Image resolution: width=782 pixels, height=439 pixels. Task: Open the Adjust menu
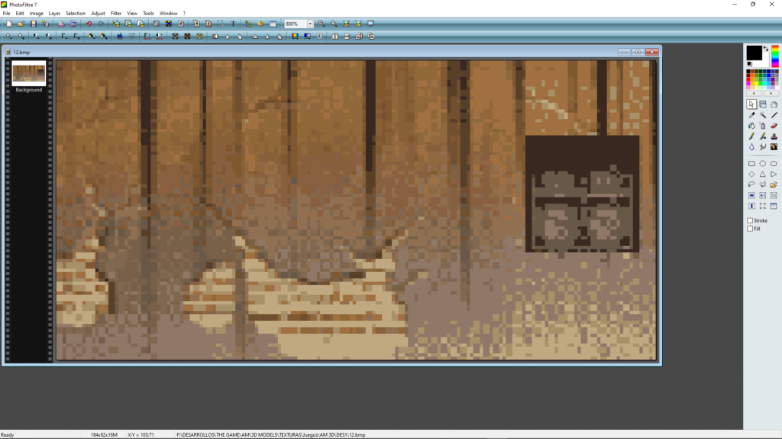(x=98, y=13)
